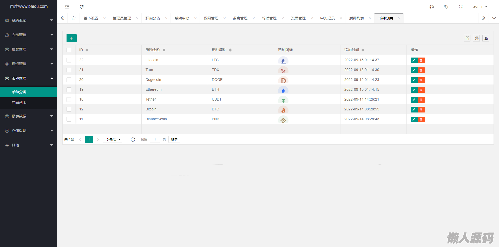Open 产品列表 in the sidebar

coord(19,102)
